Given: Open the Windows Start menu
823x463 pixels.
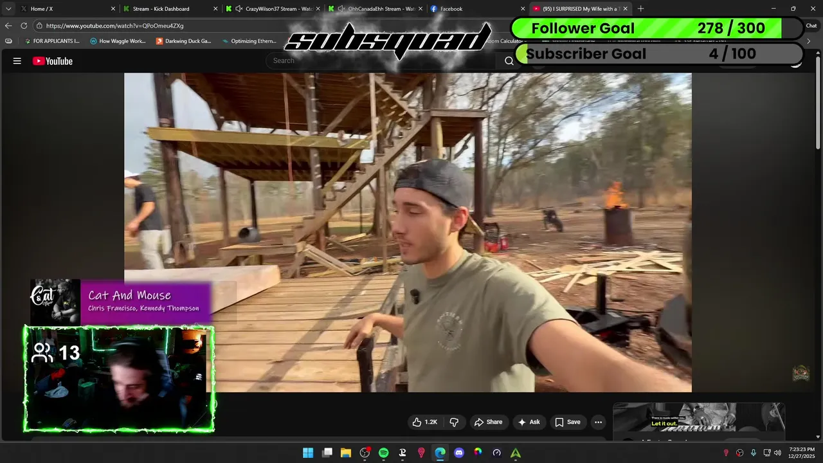Looking at the screenshot, I should (x=308, y=453).
